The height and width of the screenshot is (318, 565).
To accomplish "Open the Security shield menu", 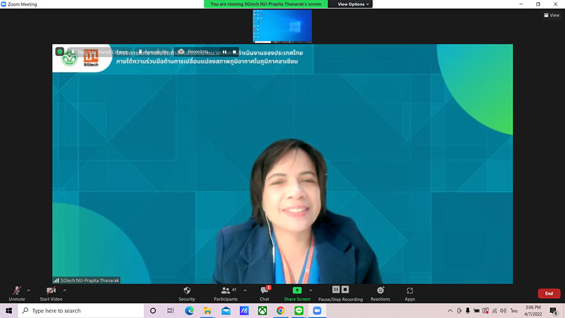I will click(186, 294).
